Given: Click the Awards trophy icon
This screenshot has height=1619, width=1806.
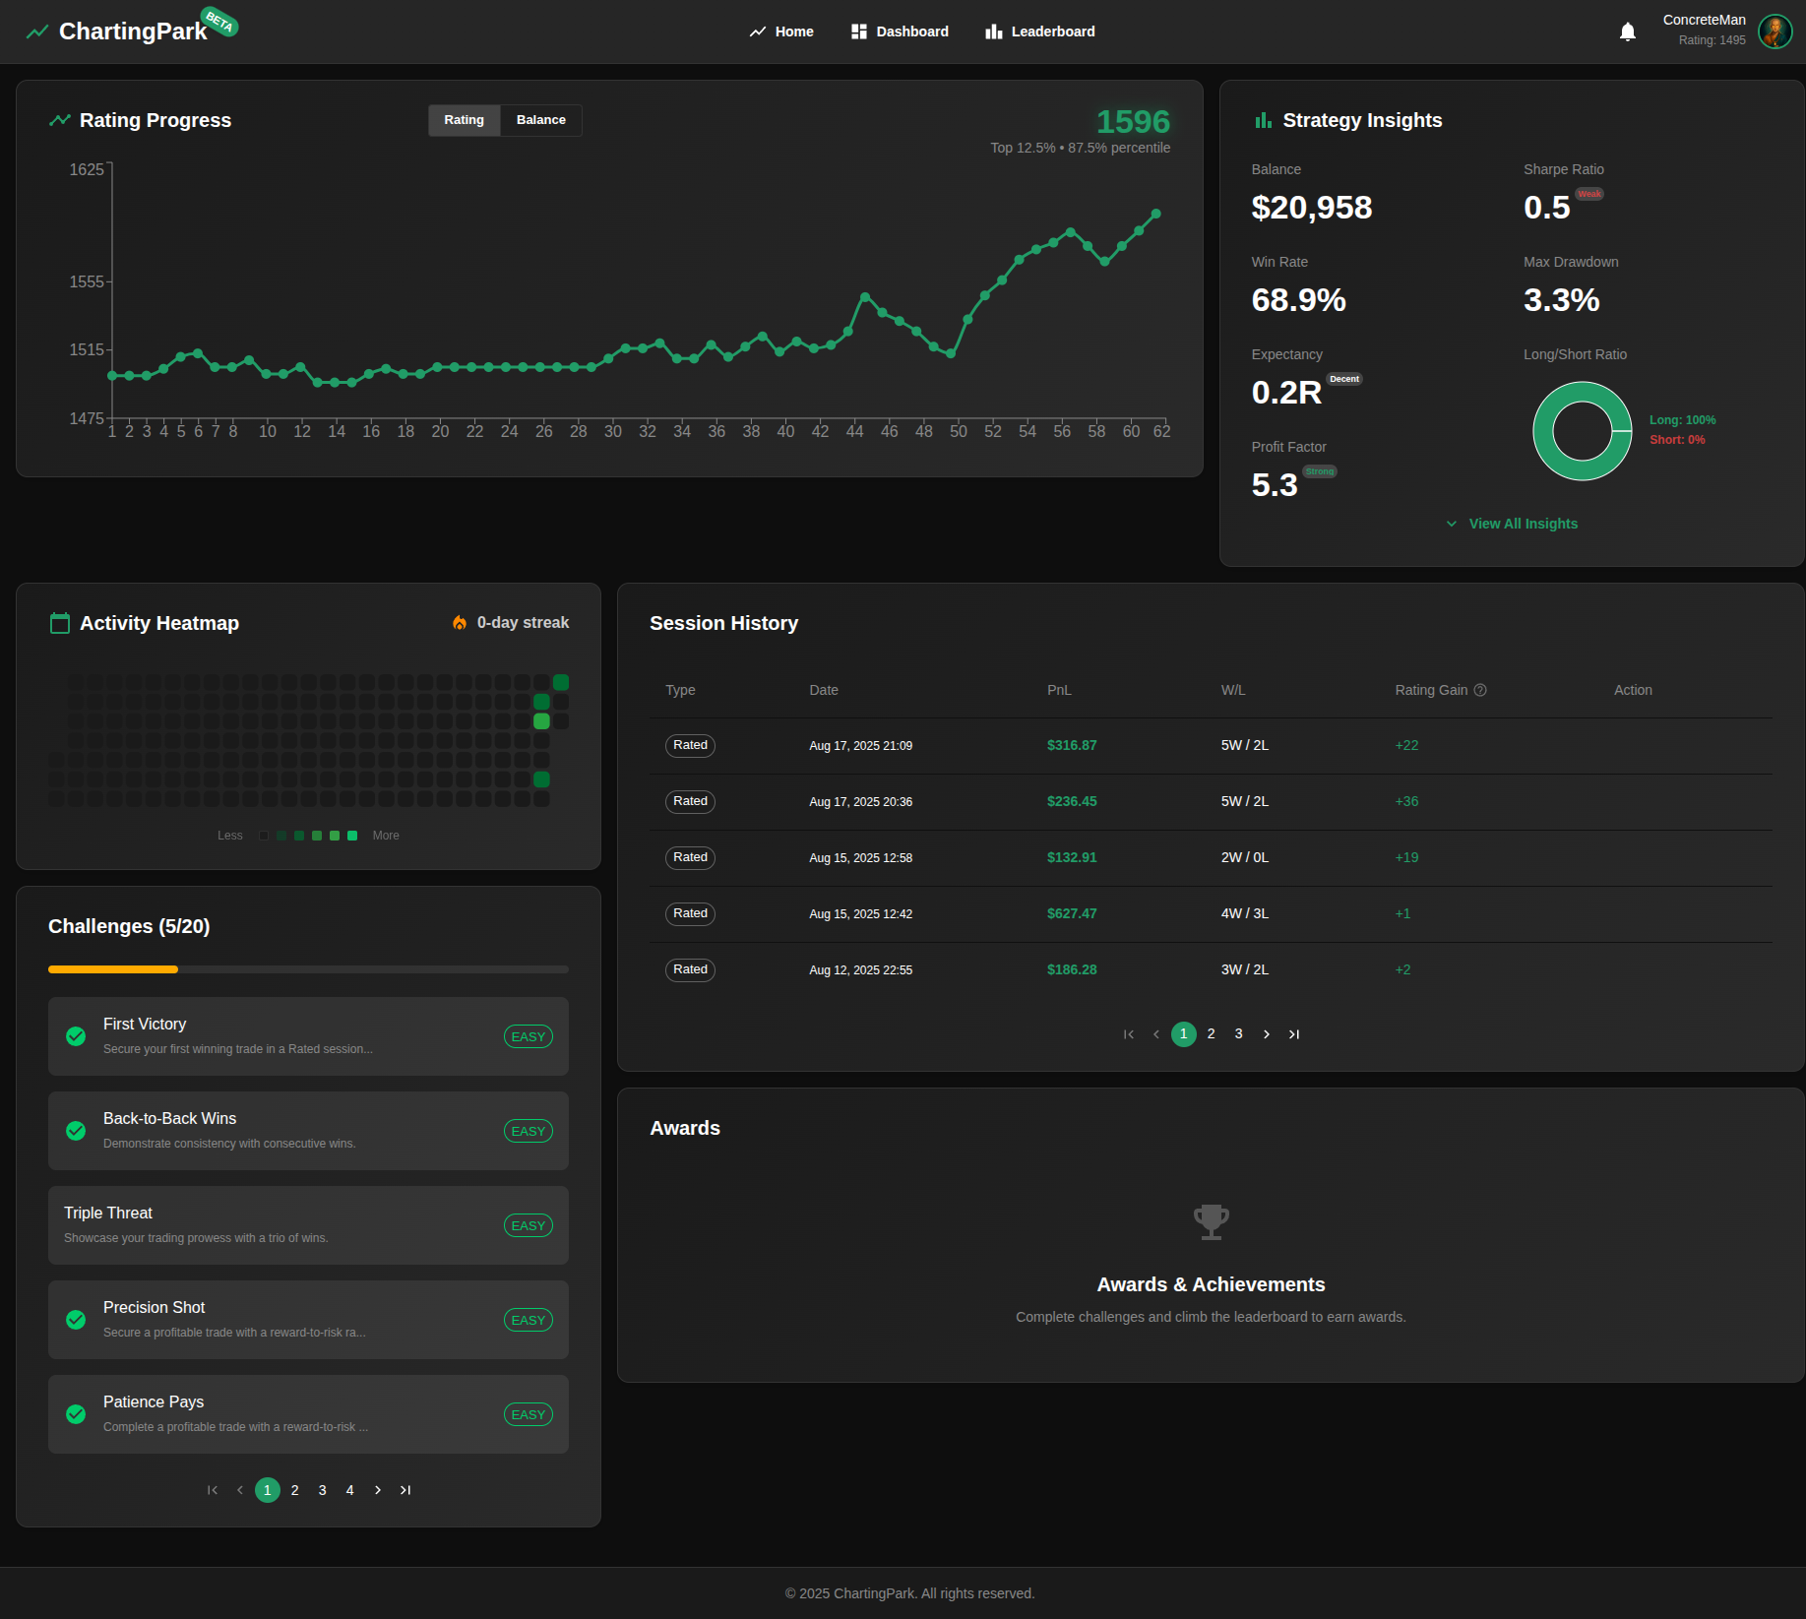Looking at the screenshot, I should pos(1211,1221).
